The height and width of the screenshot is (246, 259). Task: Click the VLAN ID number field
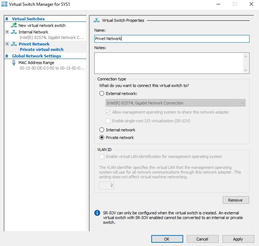[106, 185]
